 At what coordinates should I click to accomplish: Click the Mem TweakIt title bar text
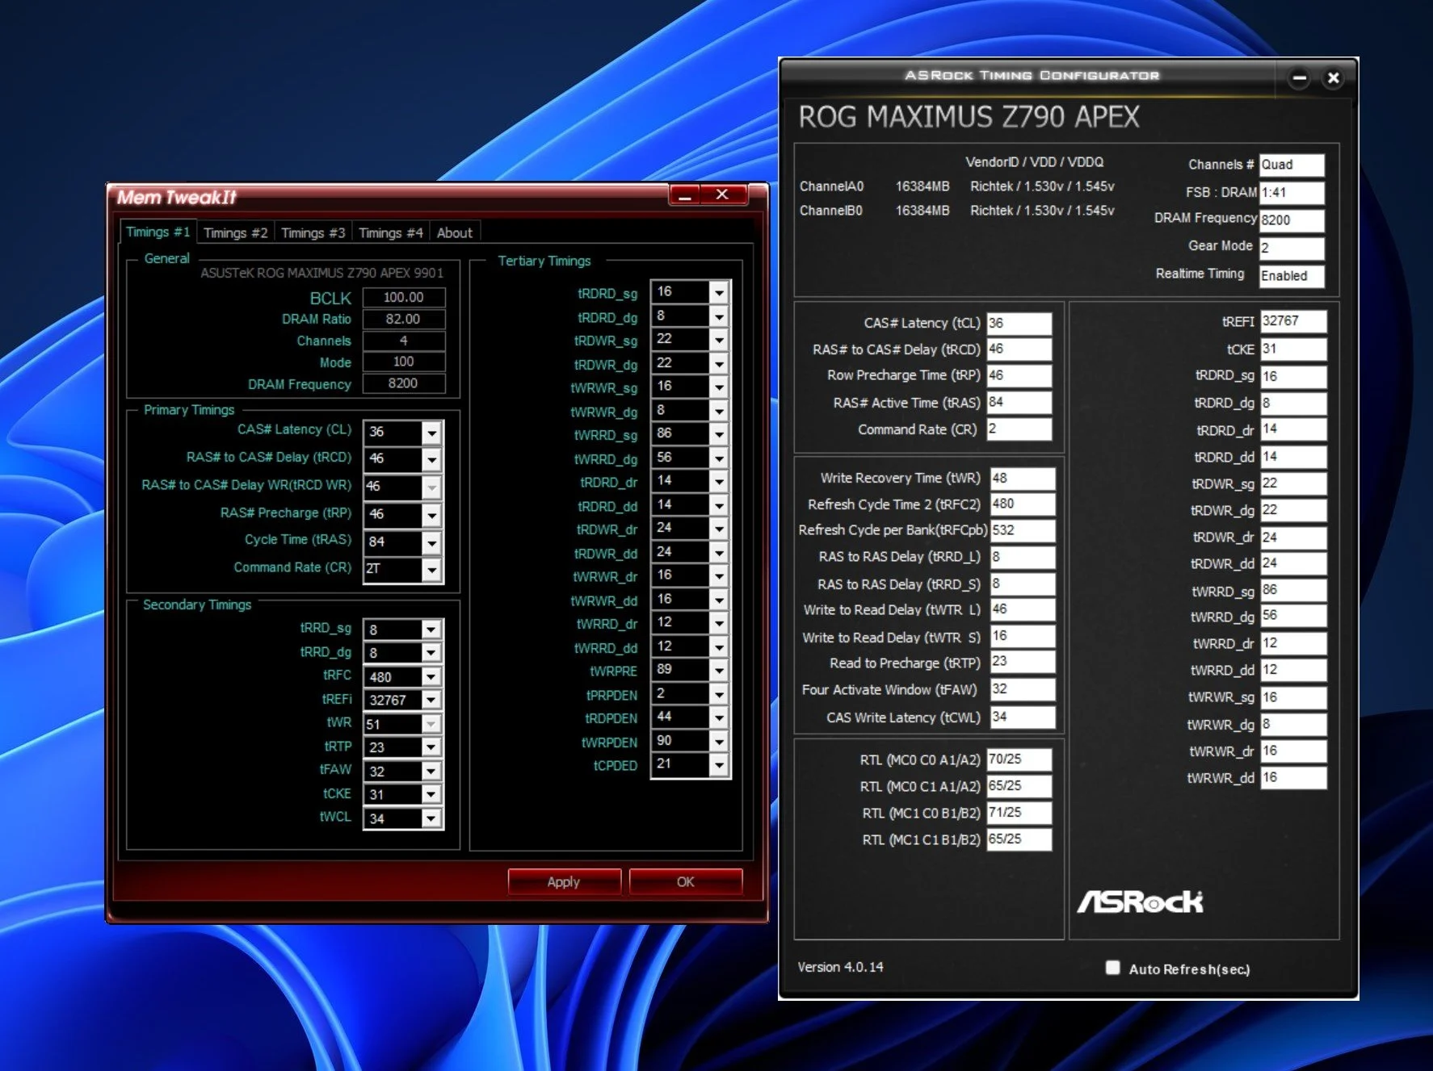tap(176, 197)
